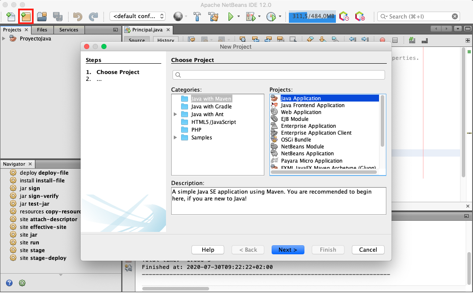Click the Navigator help question-mark icon
The height and width of the screenshot is (293, 473).
coord(9,283)
